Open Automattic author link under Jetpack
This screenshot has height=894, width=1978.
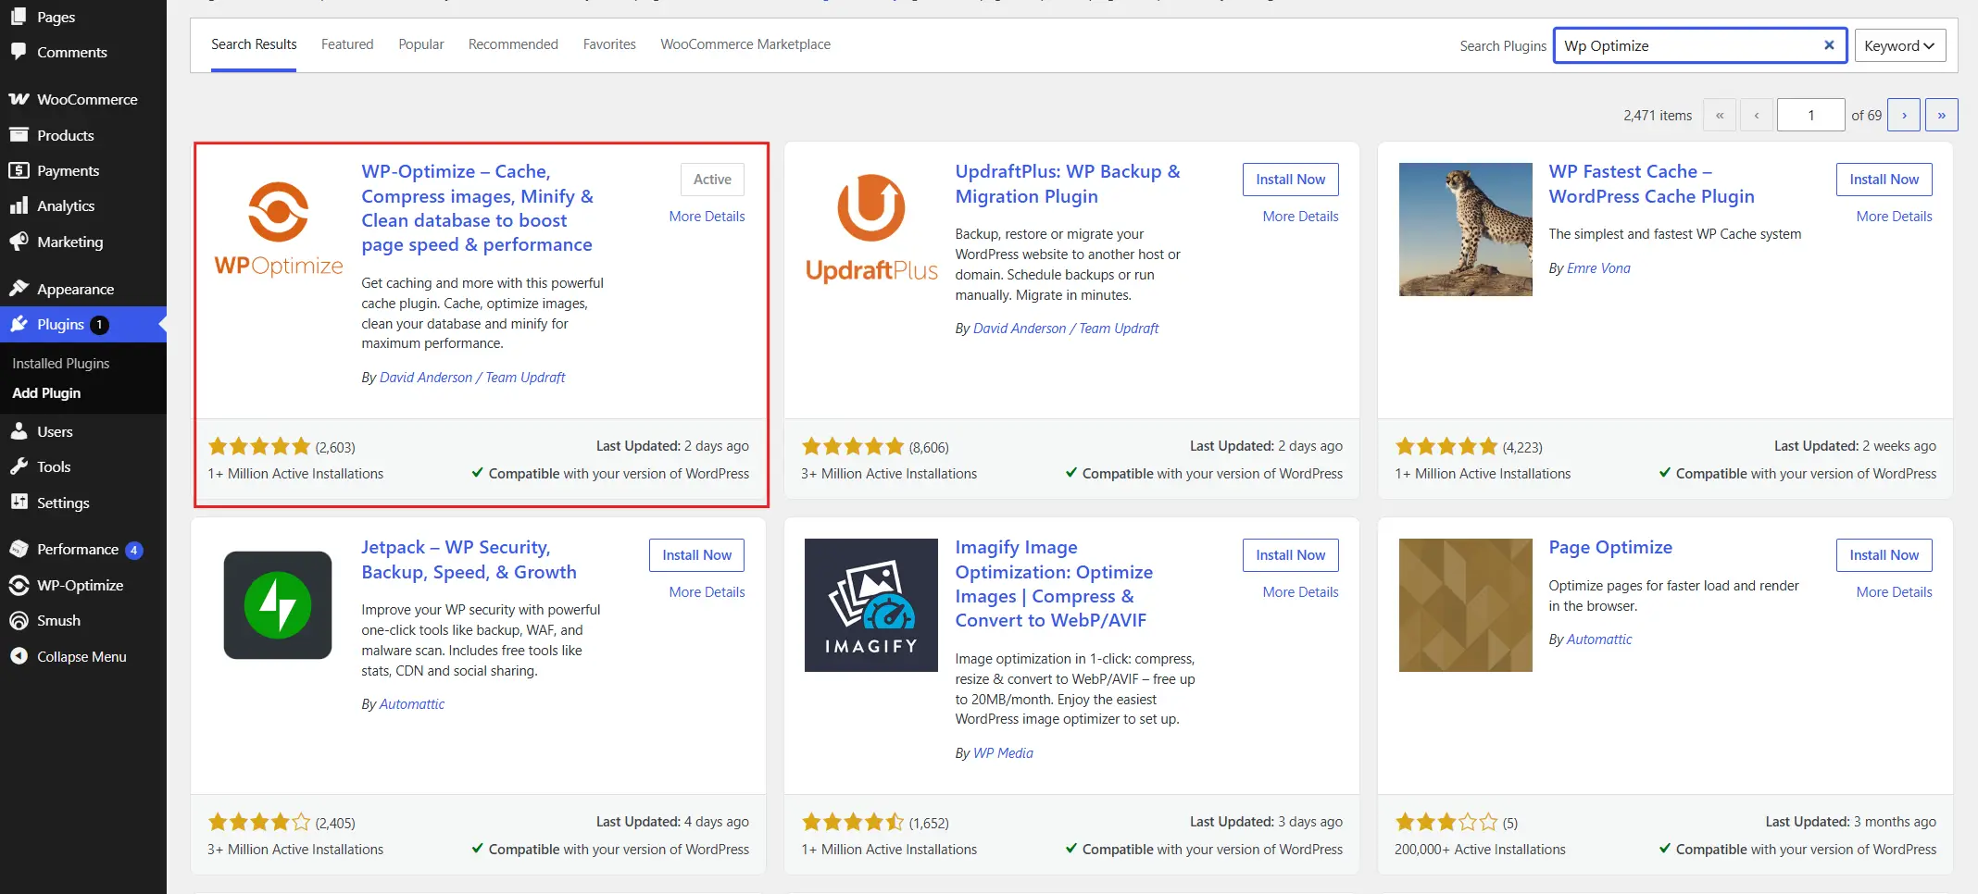(x=412, y=704)
